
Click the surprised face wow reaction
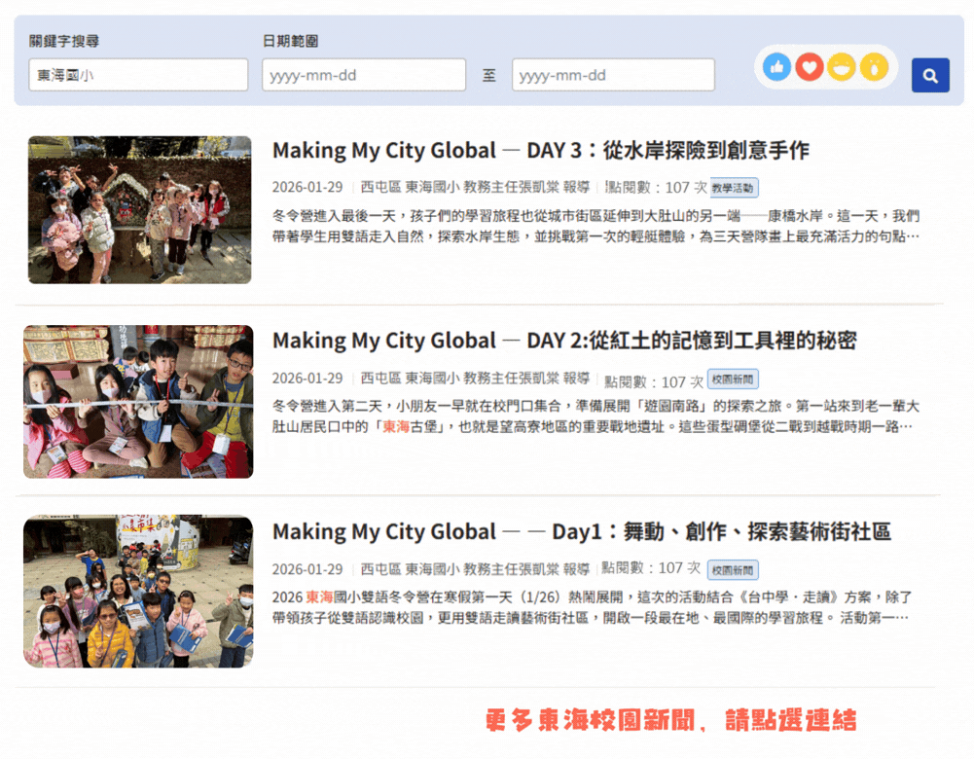(x=874, y=67)
